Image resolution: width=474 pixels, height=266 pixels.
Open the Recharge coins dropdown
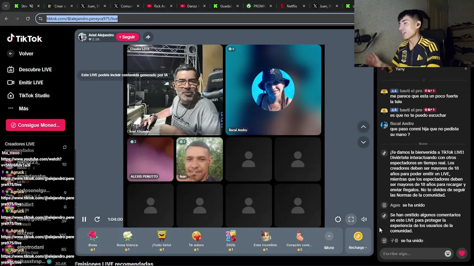pos(358,241)
